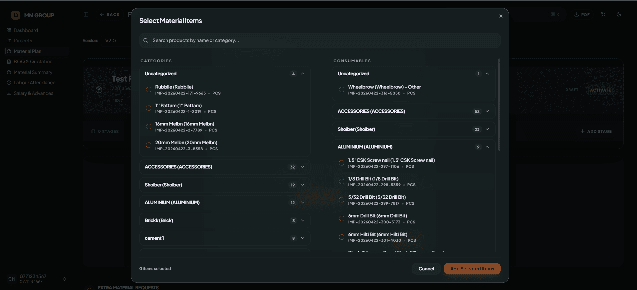The image size is (637, 290).
Task: Select 1'' Pattam radio button
Action: click(x=149, y=108)
